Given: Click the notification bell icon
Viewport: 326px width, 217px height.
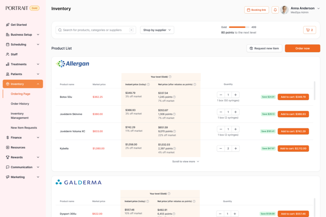Looking at the screenshot, I should tap(275, 10).
